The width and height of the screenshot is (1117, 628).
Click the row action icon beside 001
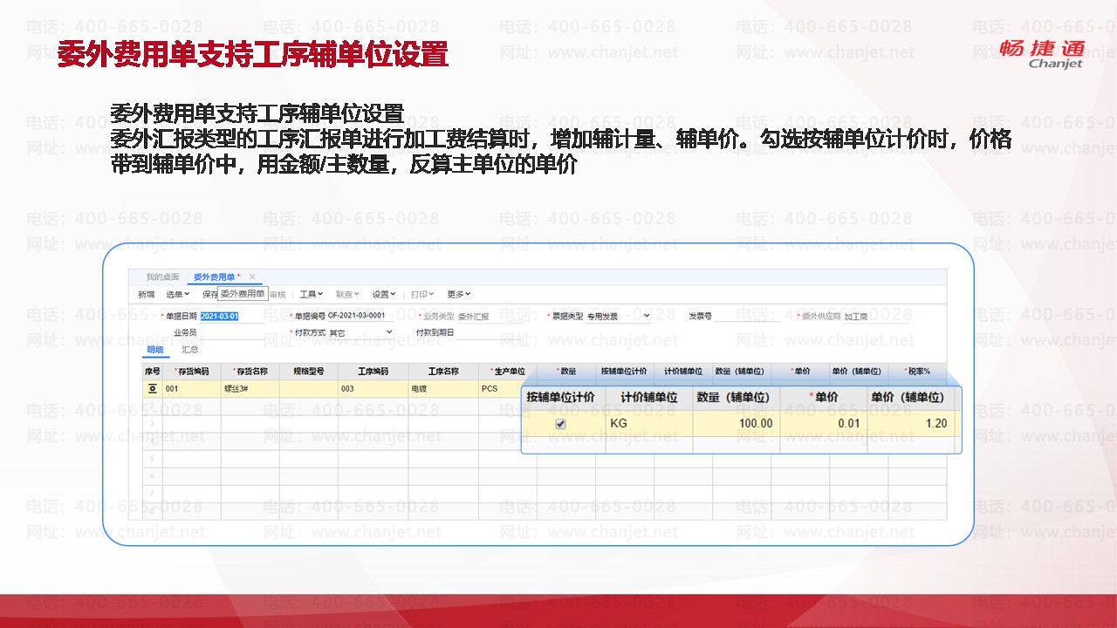(152, 388)
